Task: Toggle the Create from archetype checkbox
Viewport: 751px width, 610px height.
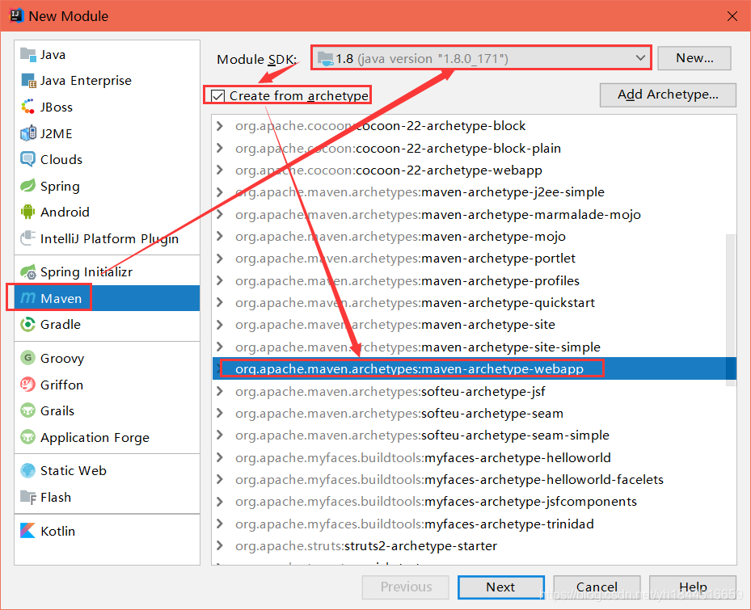Action: pos(218,96)
